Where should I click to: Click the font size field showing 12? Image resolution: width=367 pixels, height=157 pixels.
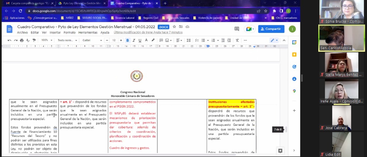tap(114, 40)
